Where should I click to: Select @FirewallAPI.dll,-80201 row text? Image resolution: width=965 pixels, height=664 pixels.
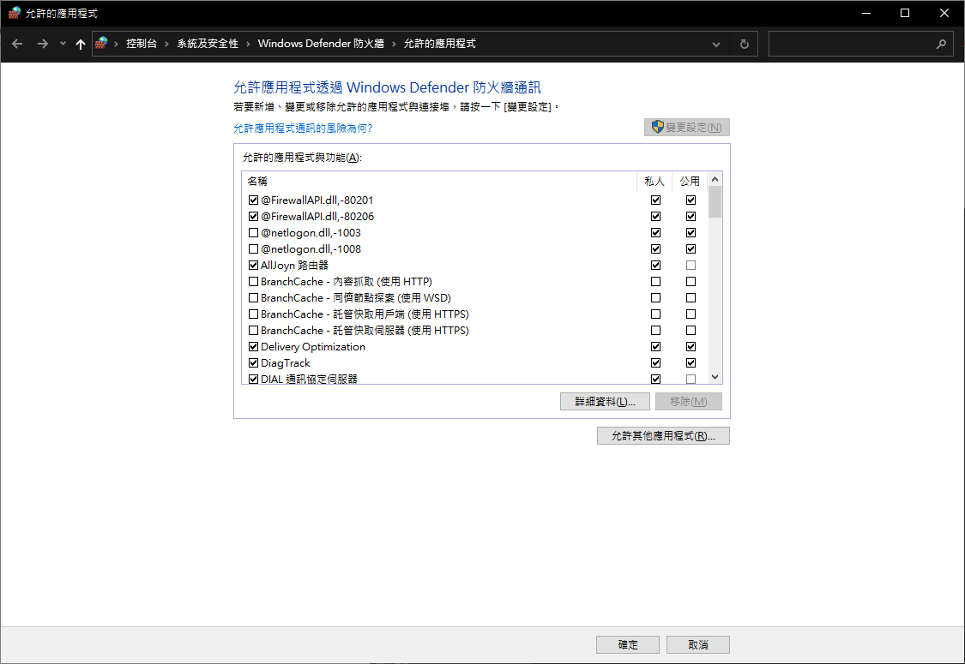(317, 200)
